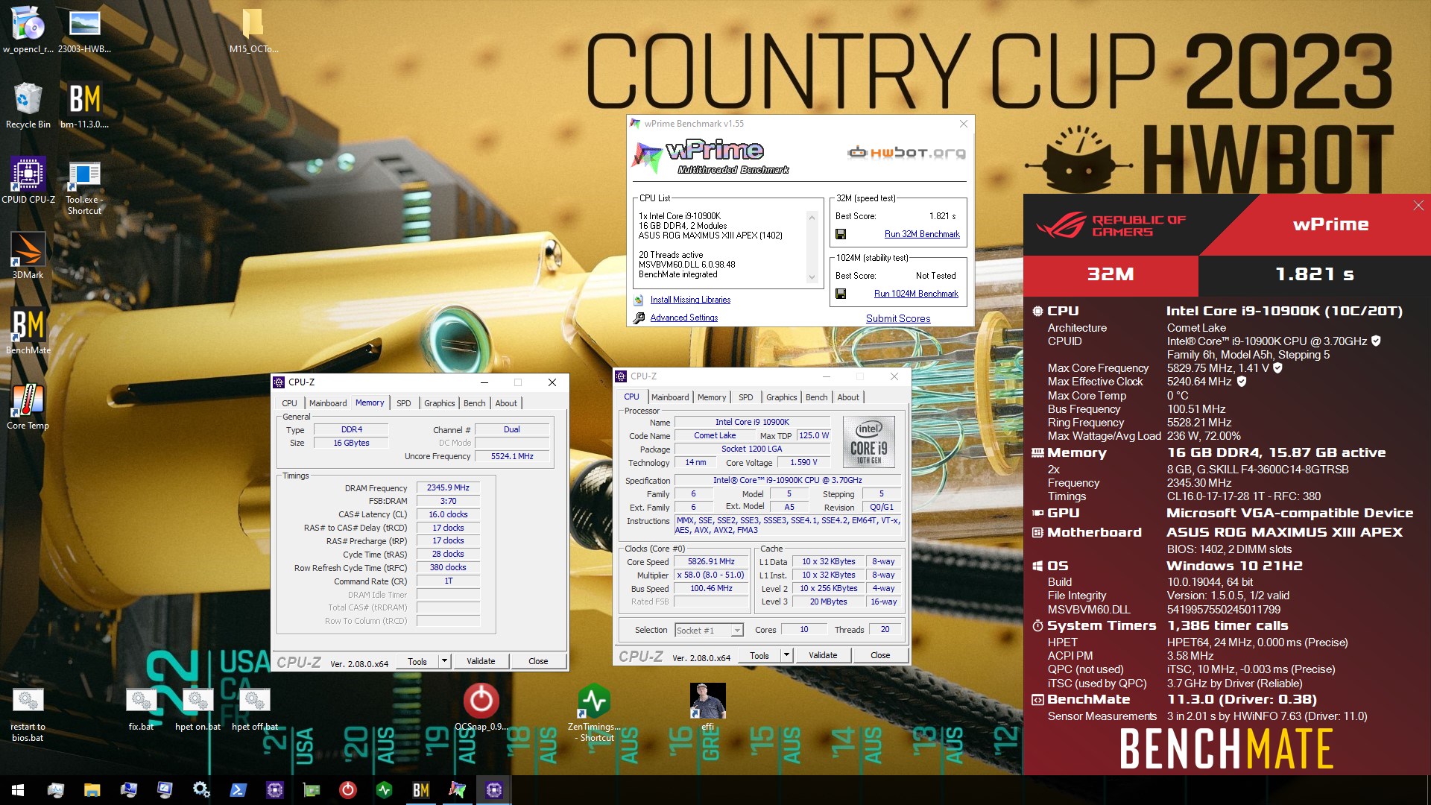Click Close button in right CPU-Z window
Screen dimensions: 1431x805
click(x=880, y=655)
